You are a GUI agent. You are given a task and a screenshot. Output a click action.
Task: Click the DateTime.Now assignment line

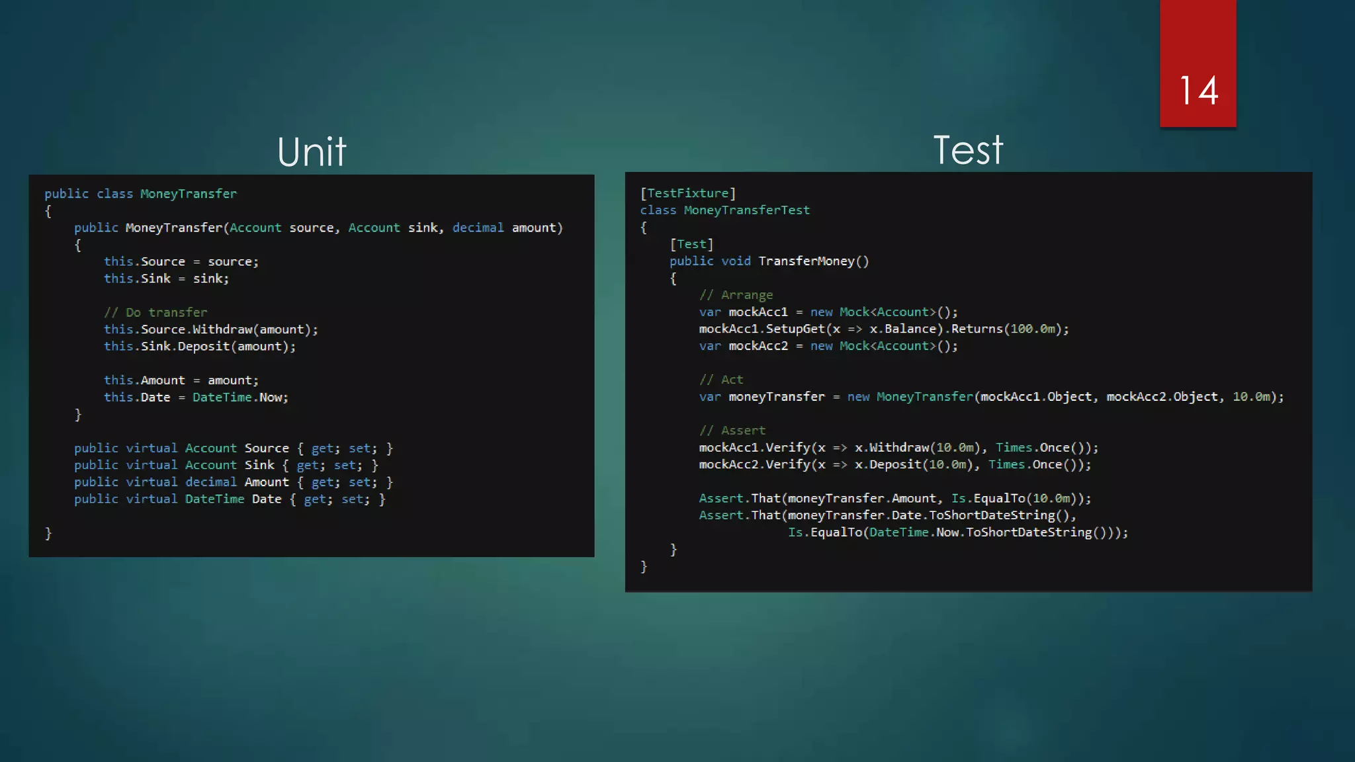tap(196, 398)
